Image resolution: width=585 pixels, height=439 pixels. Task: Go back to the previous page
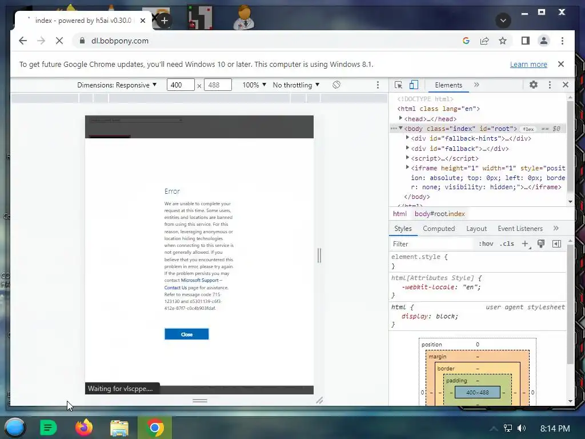point(23,41)
